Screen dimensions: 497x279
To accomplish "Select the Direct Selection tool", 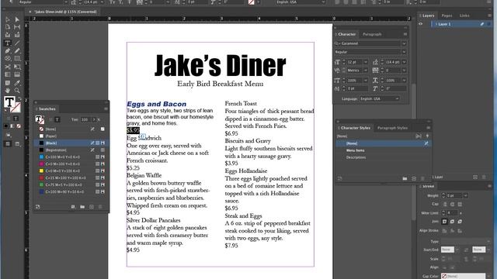I will point(17,19).
